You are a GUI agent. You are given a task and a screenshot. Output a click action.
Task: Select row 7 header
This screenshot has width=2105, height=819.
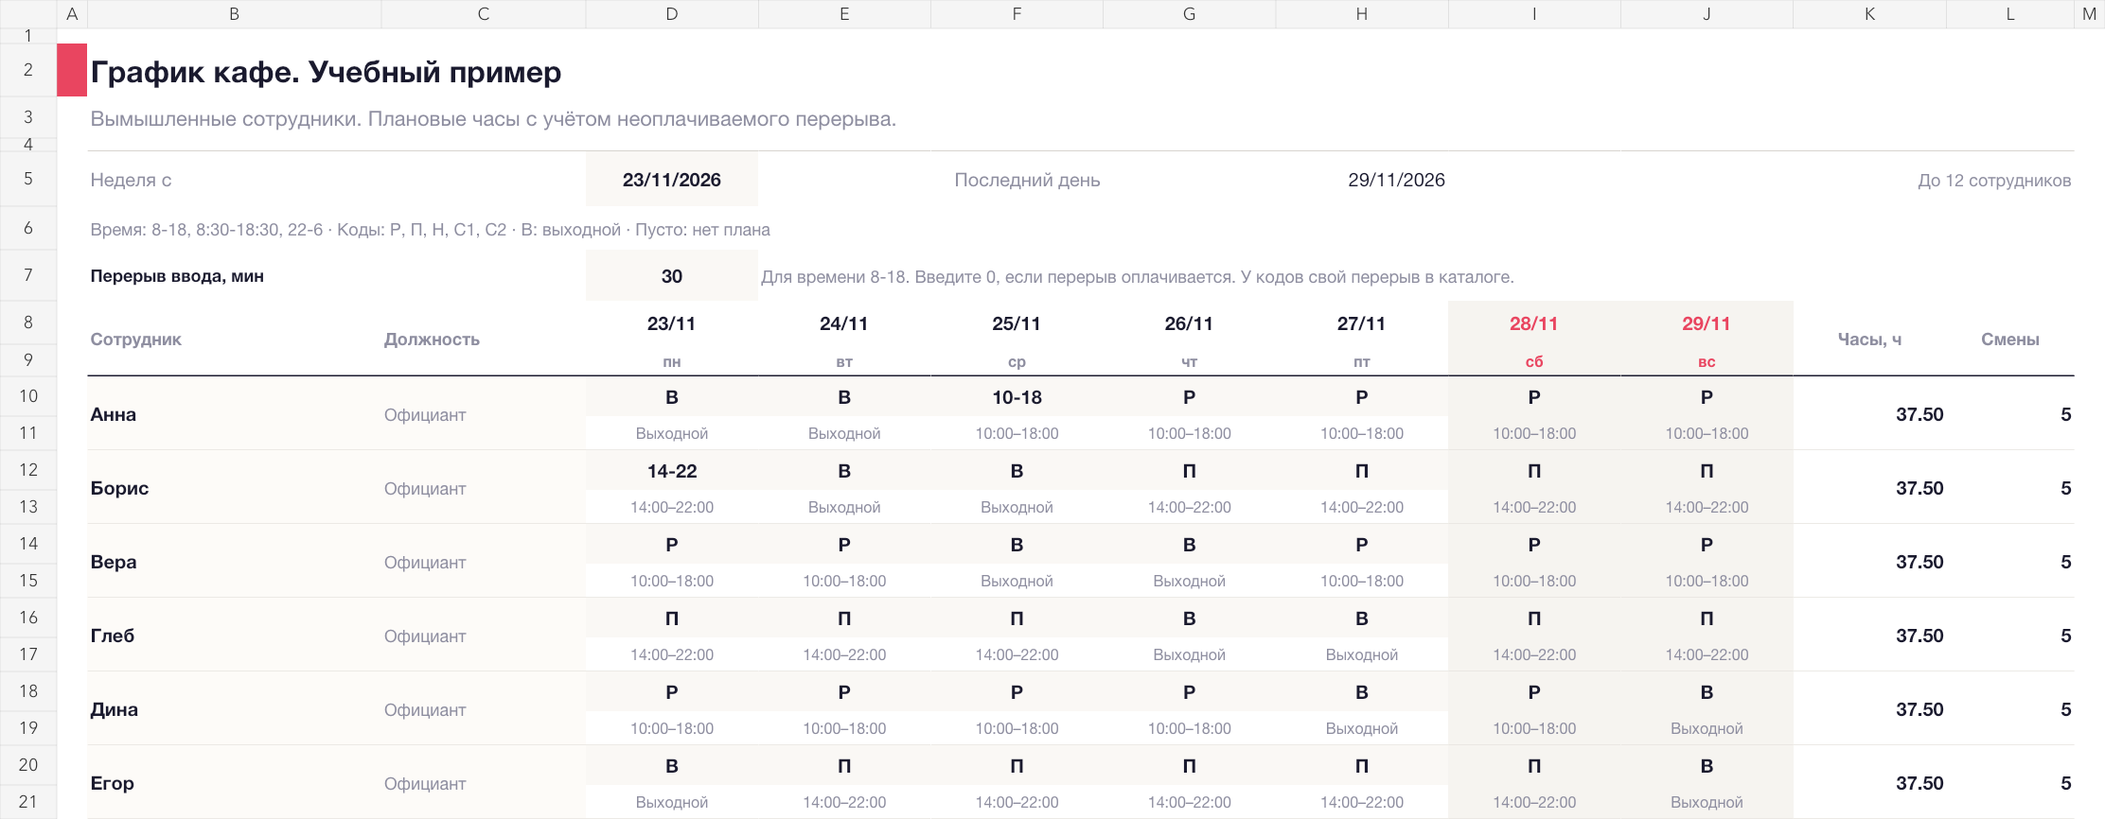point(28,275)
